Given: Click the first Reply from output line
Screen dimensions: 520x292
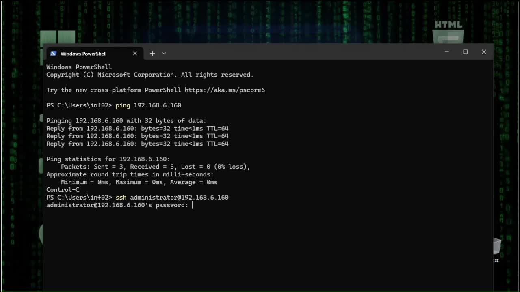Looking at the screenshot, I should (137, 129).
